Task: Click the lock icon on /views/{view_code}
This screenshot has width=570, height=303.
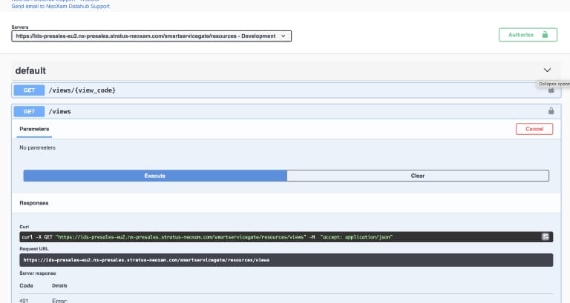Action: pyautogui.click(x=551, y=90)
